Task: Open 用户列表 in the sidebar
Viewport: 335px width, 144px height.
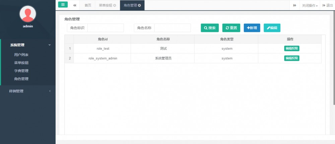Action: tap(21, 55)
